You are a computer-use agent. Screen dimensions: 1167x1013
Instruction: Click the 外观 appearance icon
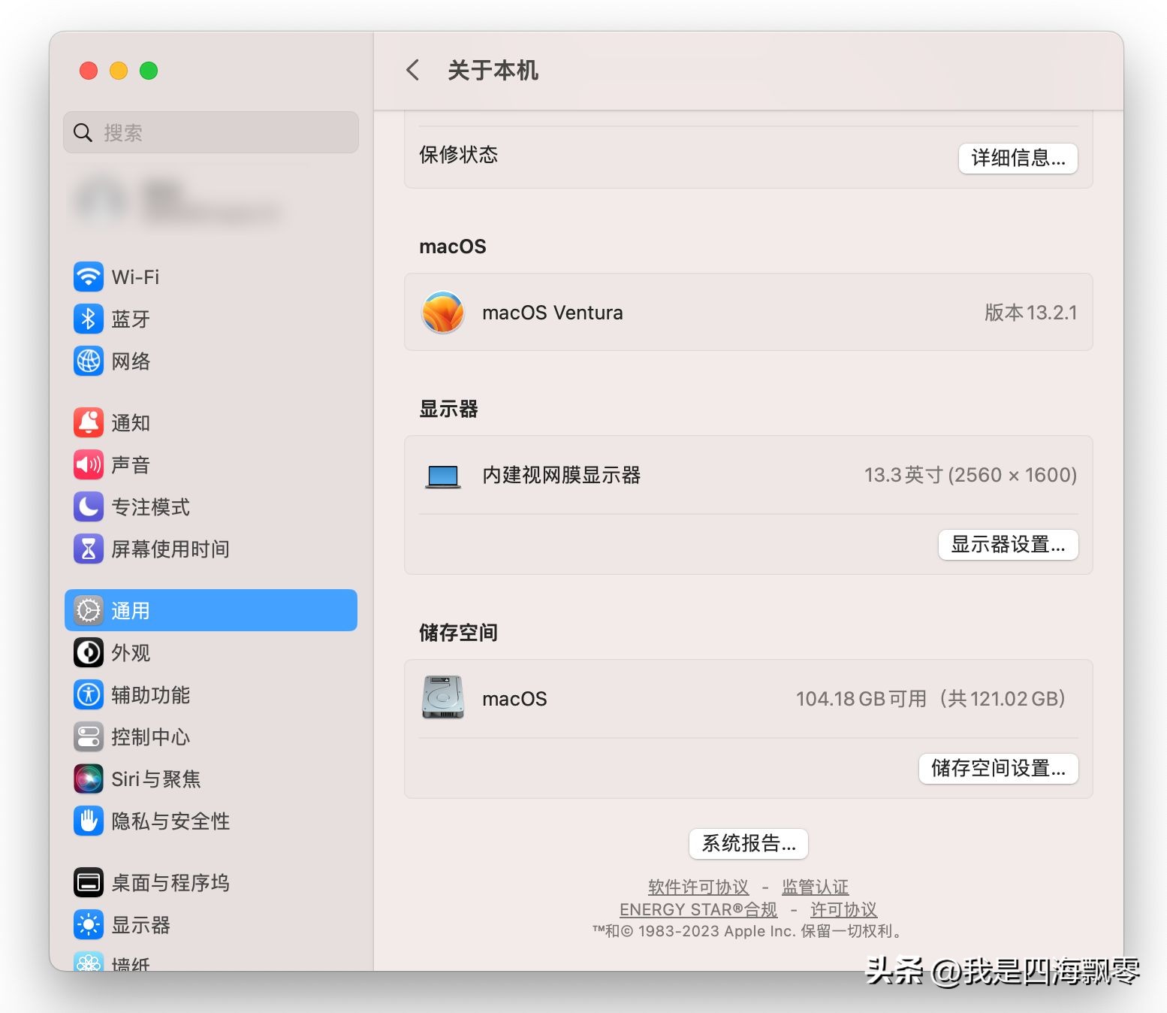tap(89, 653)
